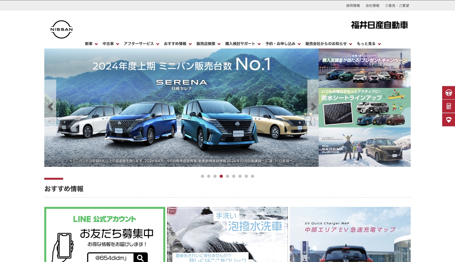Click the LINE search magnifier icon
455x262 pixels.
click(140, 258)
